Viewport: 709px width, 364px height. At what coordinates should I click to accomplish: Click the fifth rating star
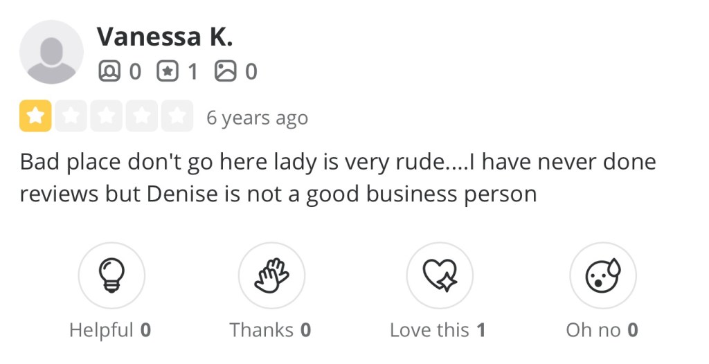(177, 116)
